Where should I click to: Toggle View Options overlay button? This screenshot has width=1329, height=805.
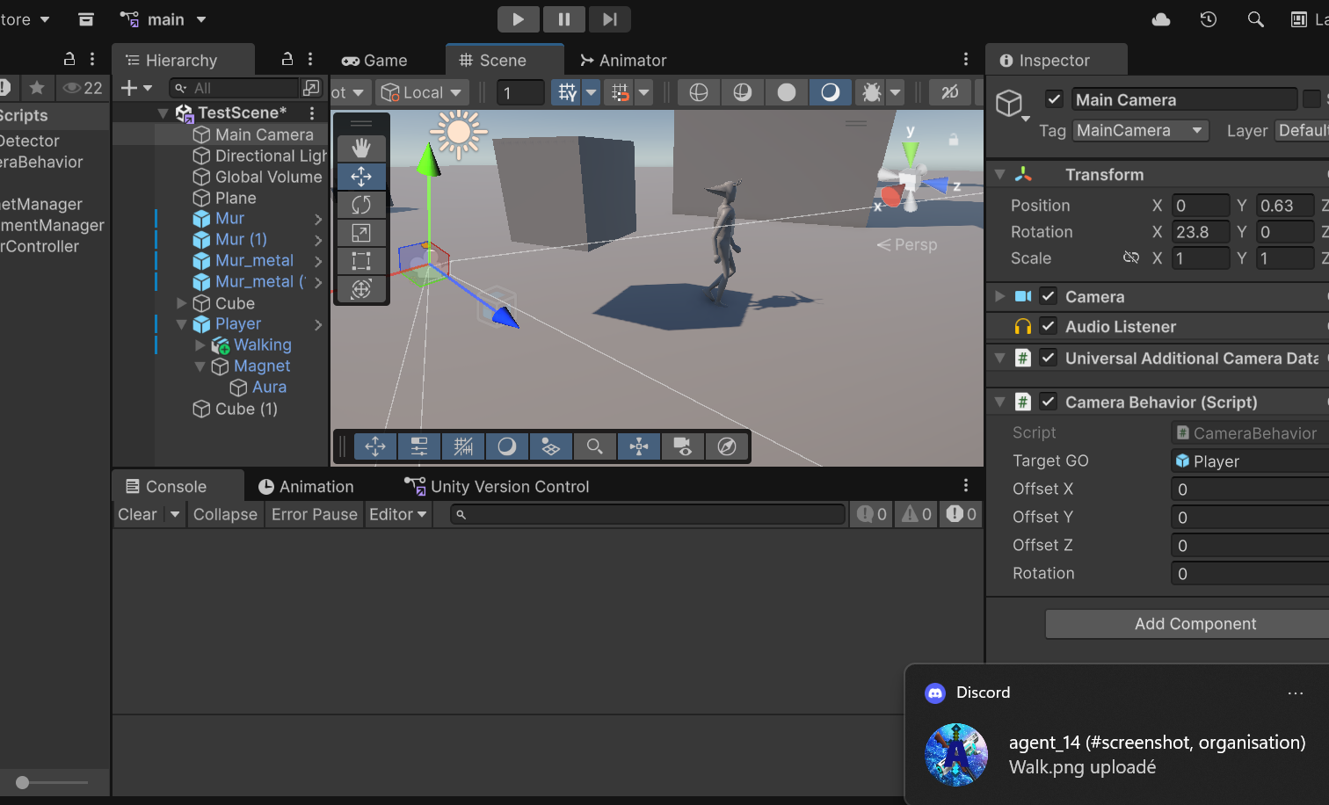coord(551,446)
